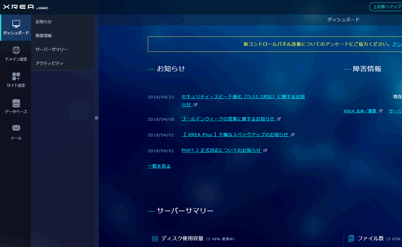Collapse the submenu using the sidebar handle
This screenshot has width=402, height=247.
point(96,118)
